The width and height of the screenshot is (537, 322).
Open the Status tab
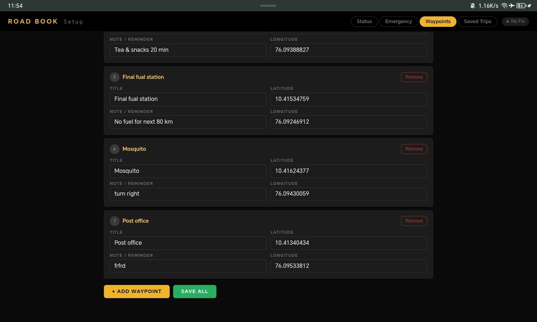coord(364,21)
